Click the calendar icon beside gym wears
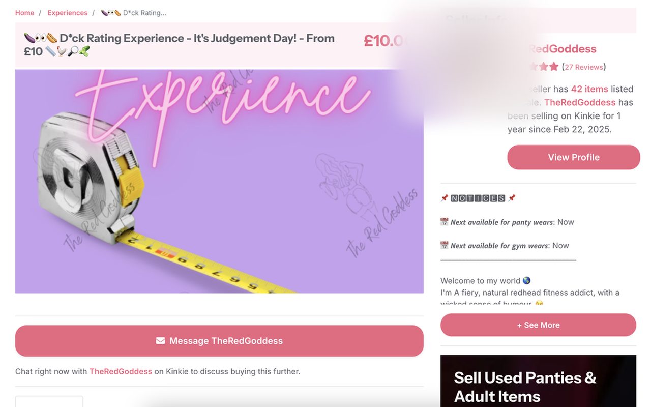 pos(445,245)
